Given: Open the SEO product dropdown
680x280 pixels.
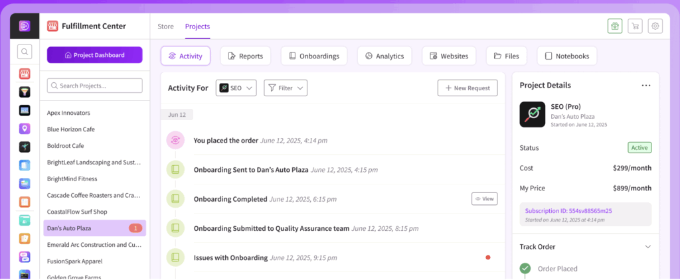Looking at the screenshot, I should coord(236,88).
